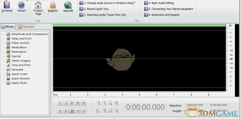This screenshot has height=119, width=241.
Task: Open the Contents help book icon
Action: coord(7,5)
